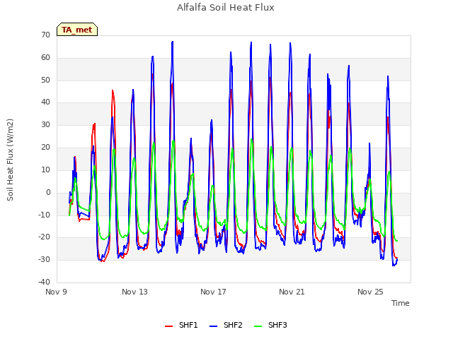This screenshot has width=453, height=339.
Task: Click the -20 y-axis tick label
Action: click(x=44, y=237)
